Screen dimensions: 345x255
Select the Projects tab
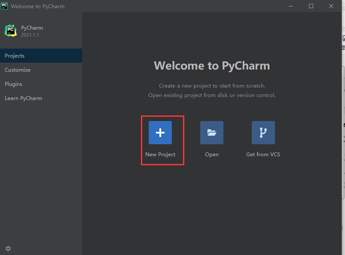point(41,56)
